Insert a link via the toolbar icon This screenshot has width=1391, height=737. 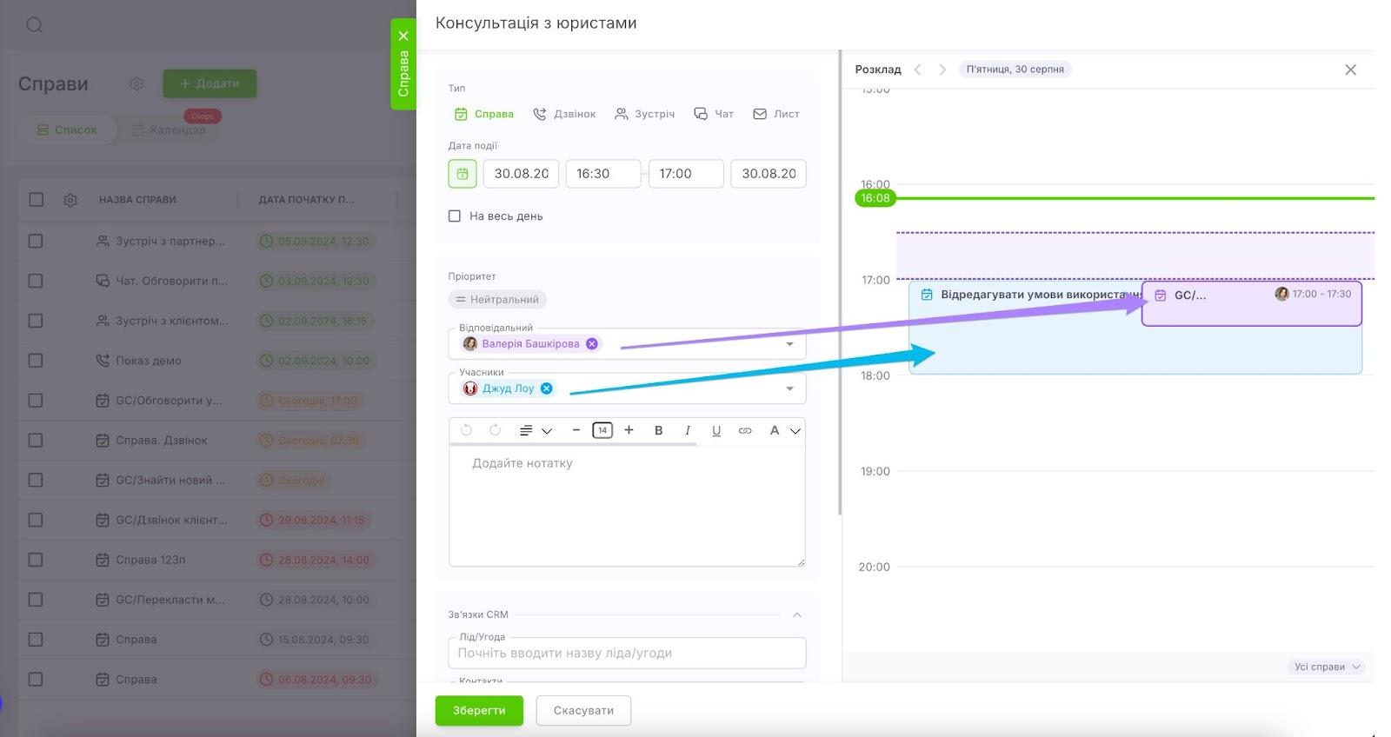click(x=745, y=430)
